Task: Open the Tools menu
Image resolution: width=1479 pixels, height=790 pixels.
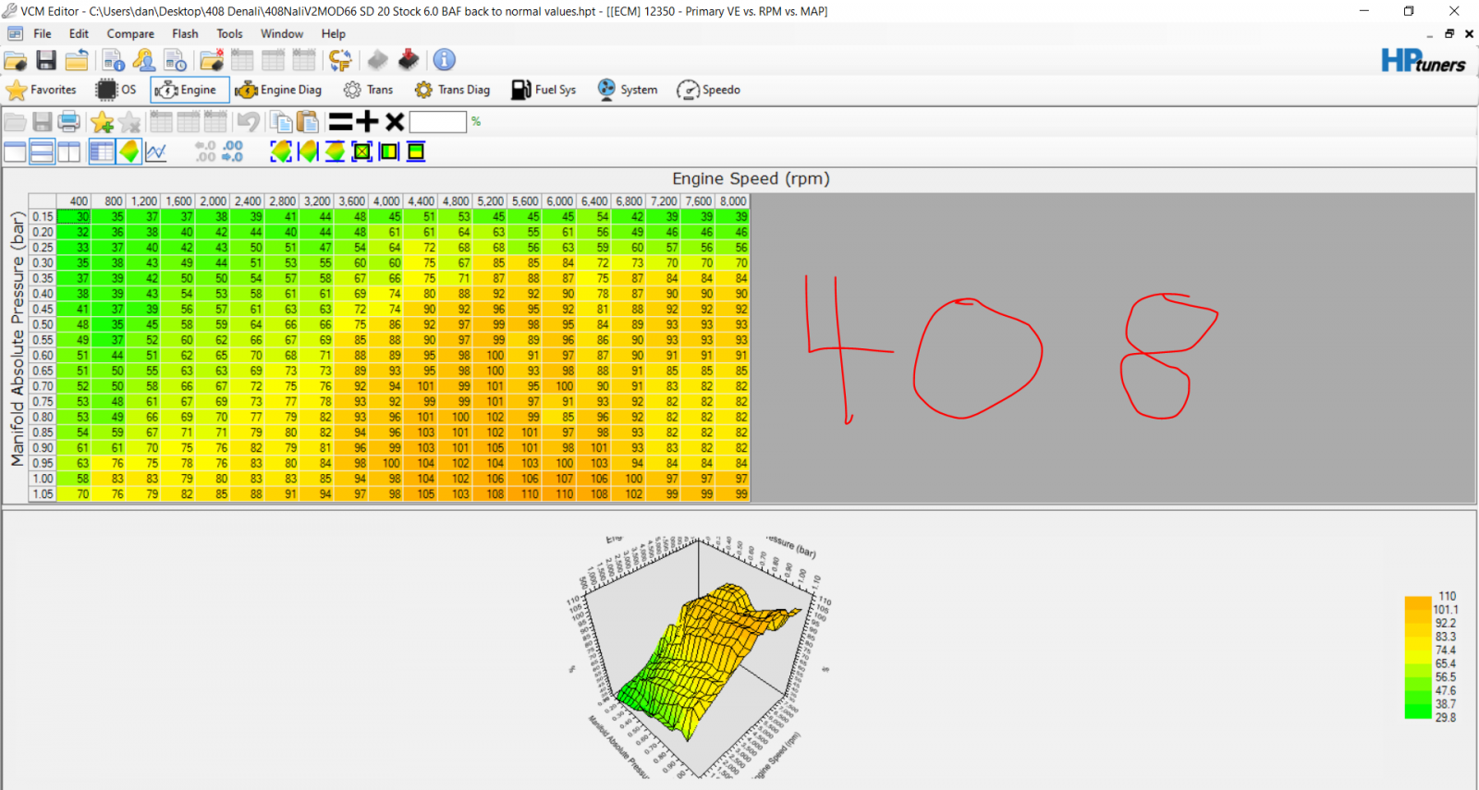Action: point(229,34)
